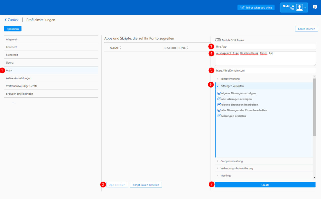The width and height of the screenshot is (321, 199).
Task: Uncheck alle Sitzungen der Firma bearbeiten
Action: tap(219, 110)
